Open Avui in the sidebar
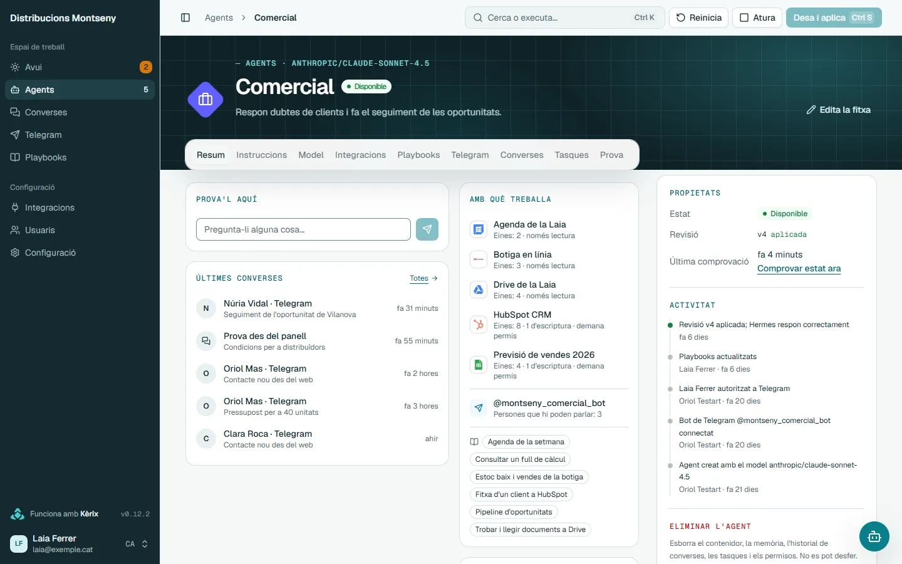This screenshot has height=564, width=902. (x=80, y=67)
